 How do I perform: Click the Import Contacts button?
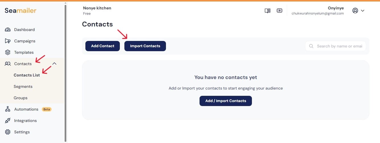(145, 46)
